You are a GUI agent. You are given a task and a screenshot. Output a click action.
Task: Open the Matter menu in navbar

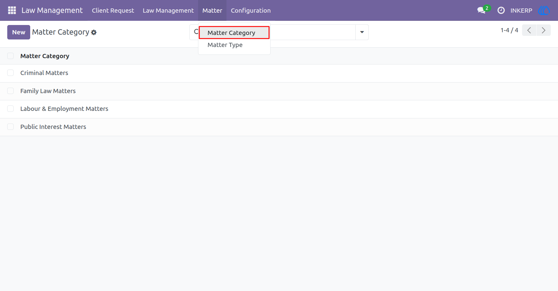pos(212,10)
